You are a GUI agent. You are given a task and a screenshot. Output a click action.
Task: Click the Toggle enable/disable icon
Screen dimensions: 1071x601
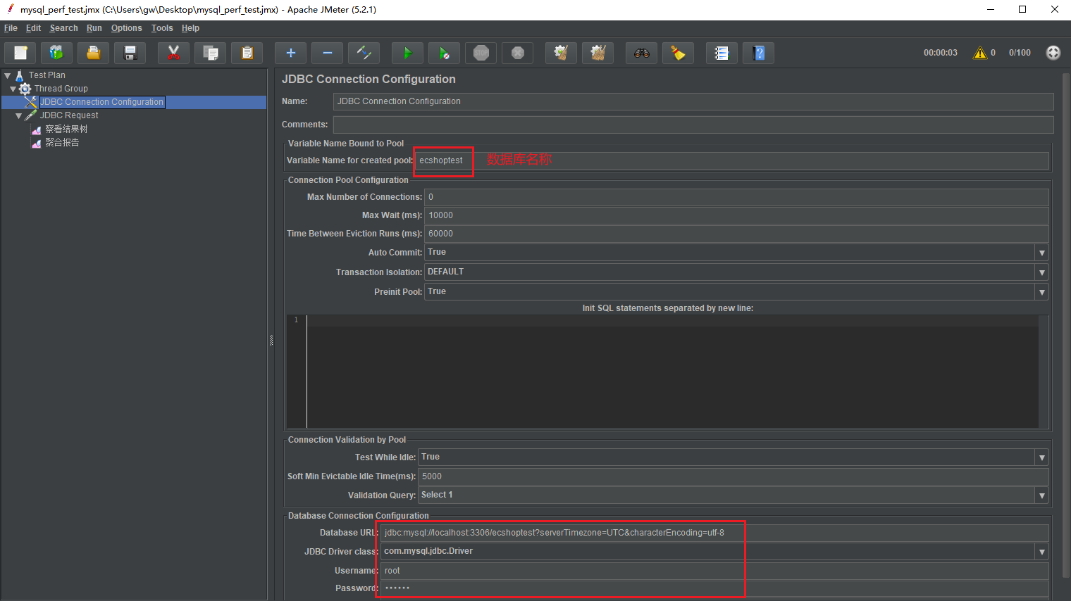coord(364,53)
